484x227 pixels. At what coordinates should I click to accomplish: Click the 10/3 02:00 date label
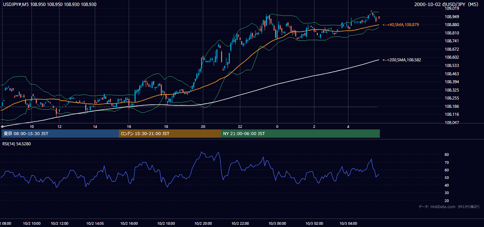click(x=314, y=224)
